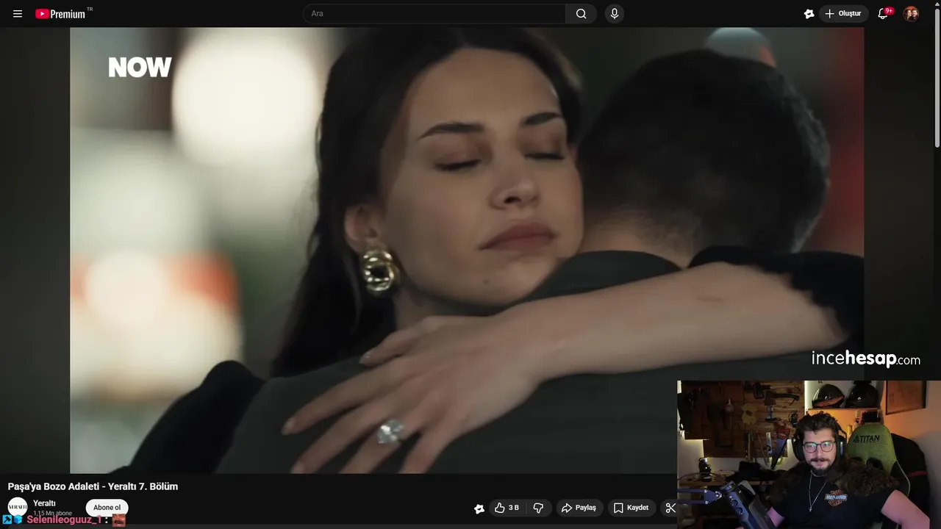The height and width of the screenshot is (529, 941).
Task: Start voice search with microphone icon
Action: pos(615,14)
